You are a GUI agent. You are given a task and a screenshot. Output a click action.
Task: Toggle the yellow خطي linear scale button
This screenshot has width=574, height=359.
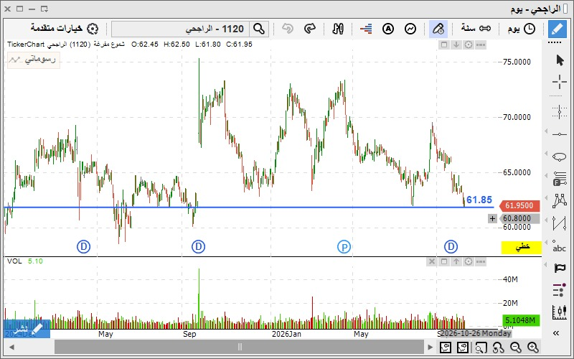pos(522,247)
